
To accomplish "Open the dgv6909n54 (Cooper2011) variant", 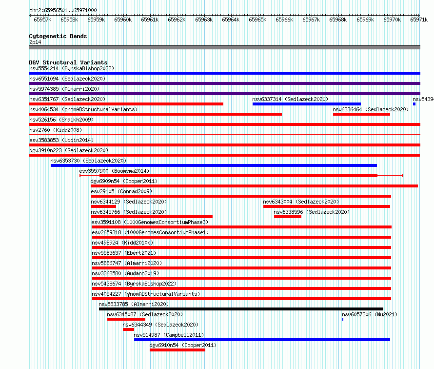I will point(254,186).
